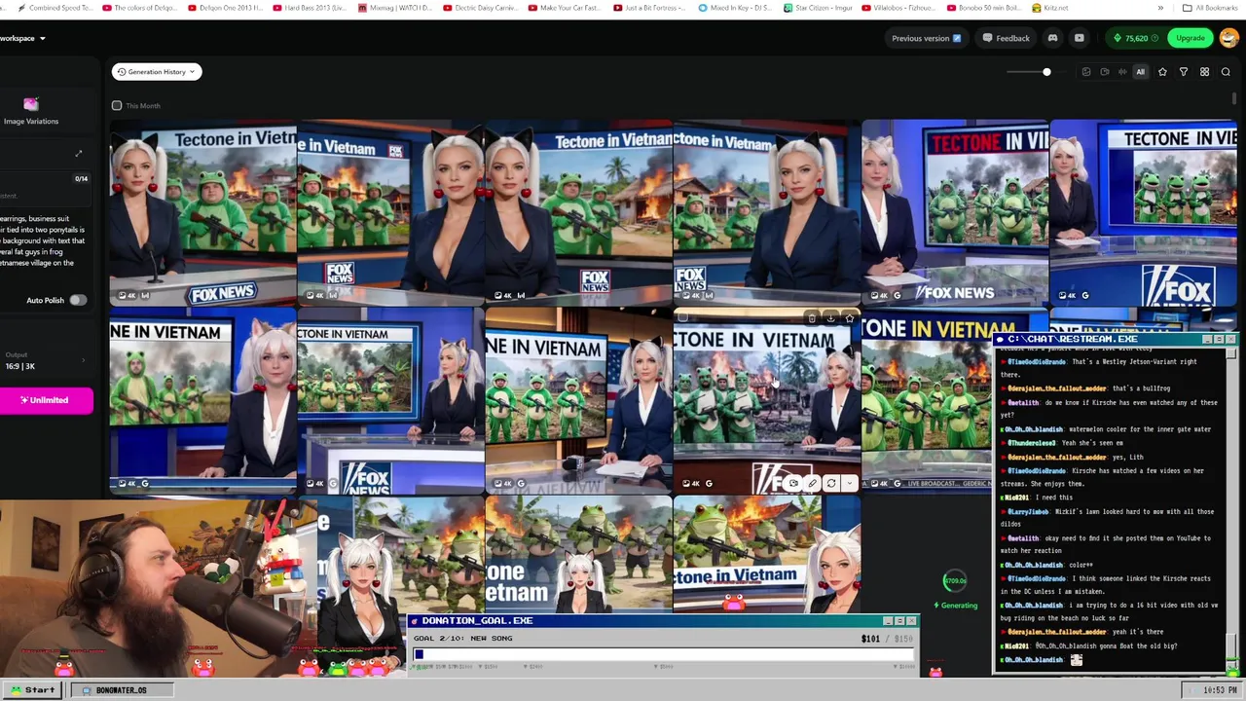Show favorites using the star icon
The image size is (1246, 701).
point(1162,72)
